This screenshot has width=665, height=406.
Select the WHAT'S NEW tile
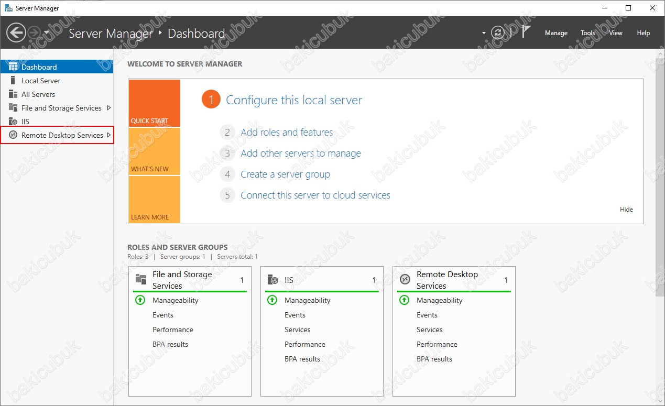[154, 151]
